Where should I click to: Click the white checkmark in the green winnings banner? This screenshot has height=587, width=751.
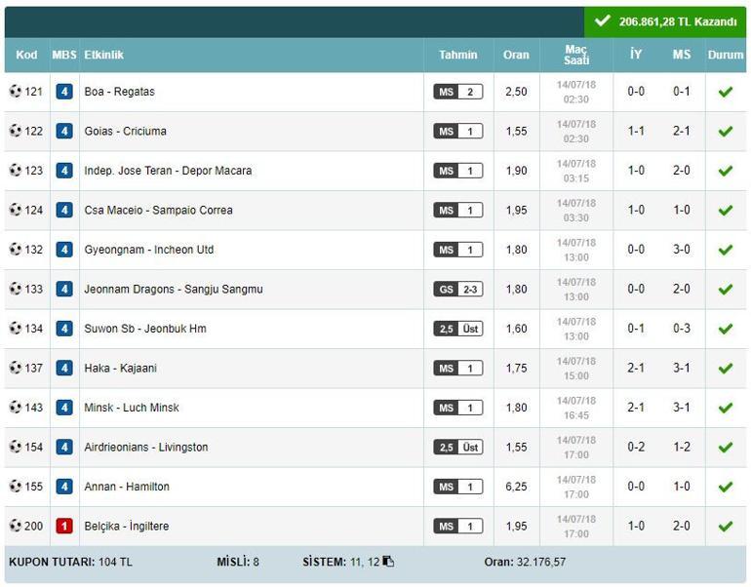pos(602,20)
